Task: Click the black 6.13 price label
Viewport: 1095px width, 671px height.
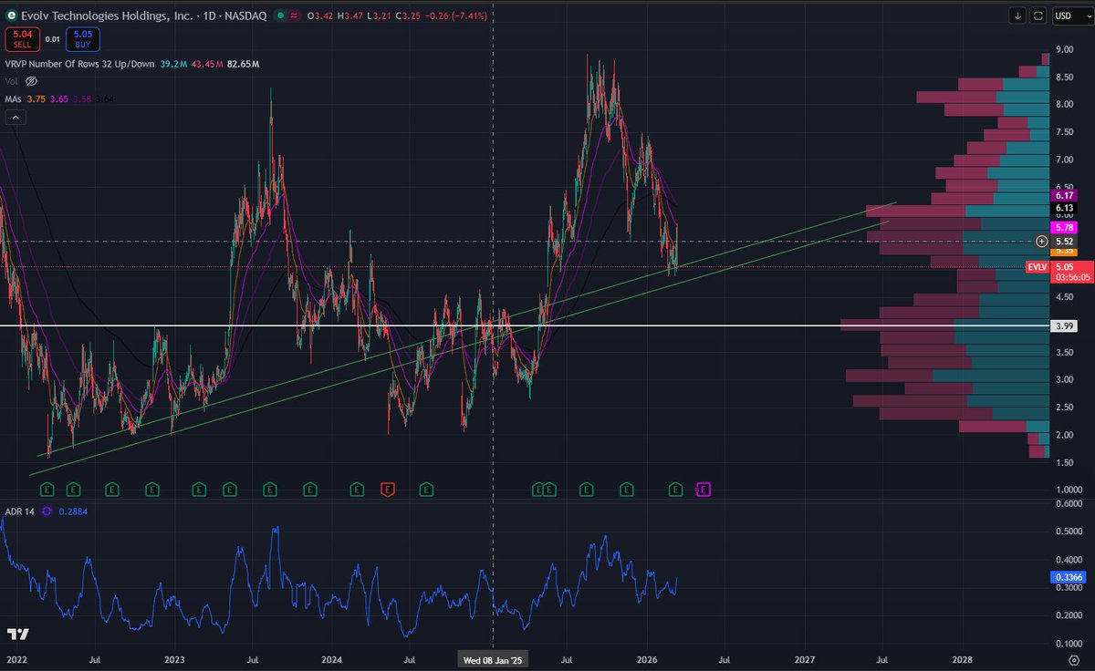Action: (x=1065, y=207)
